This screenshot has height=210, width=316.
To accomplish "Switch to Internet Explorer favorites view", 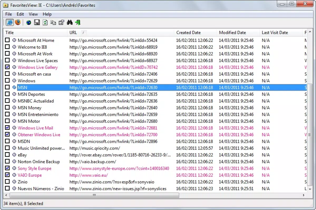I will pos(10,22).
